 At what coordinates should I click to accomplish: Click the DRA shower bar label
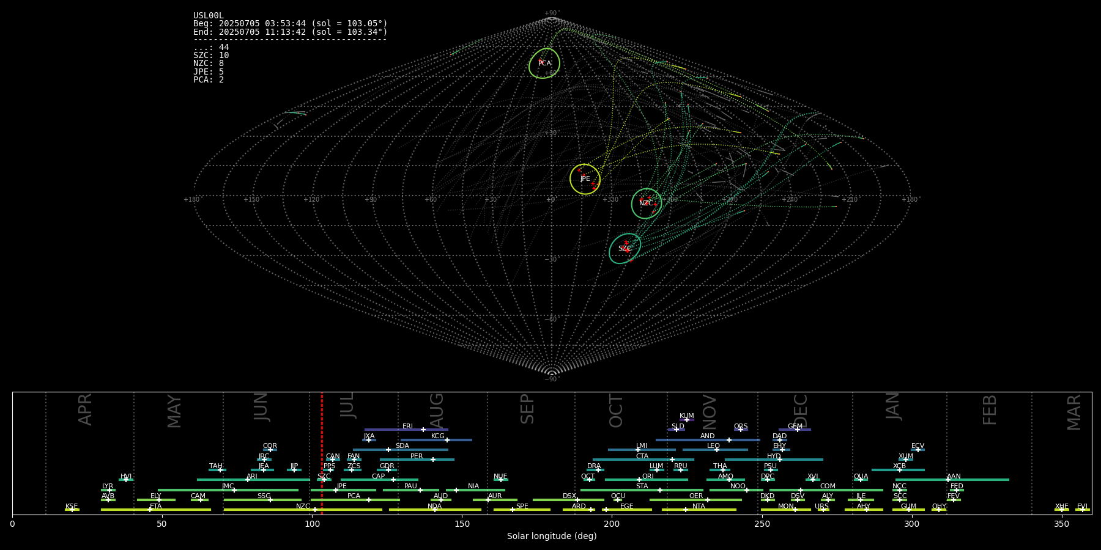point(594,466)
